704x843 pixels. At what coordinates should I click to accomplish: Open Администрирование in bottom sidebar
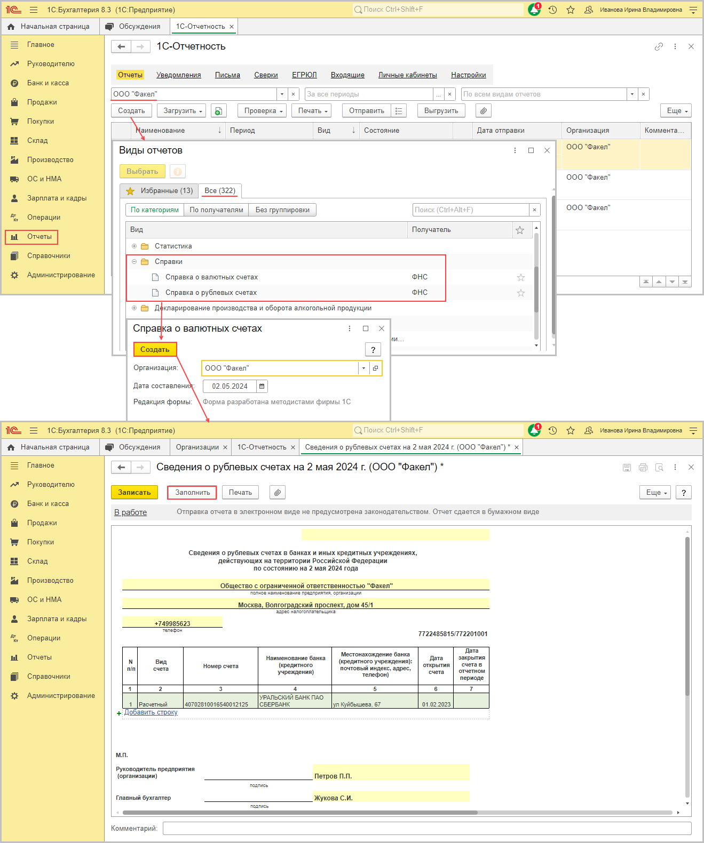(61, 696)
